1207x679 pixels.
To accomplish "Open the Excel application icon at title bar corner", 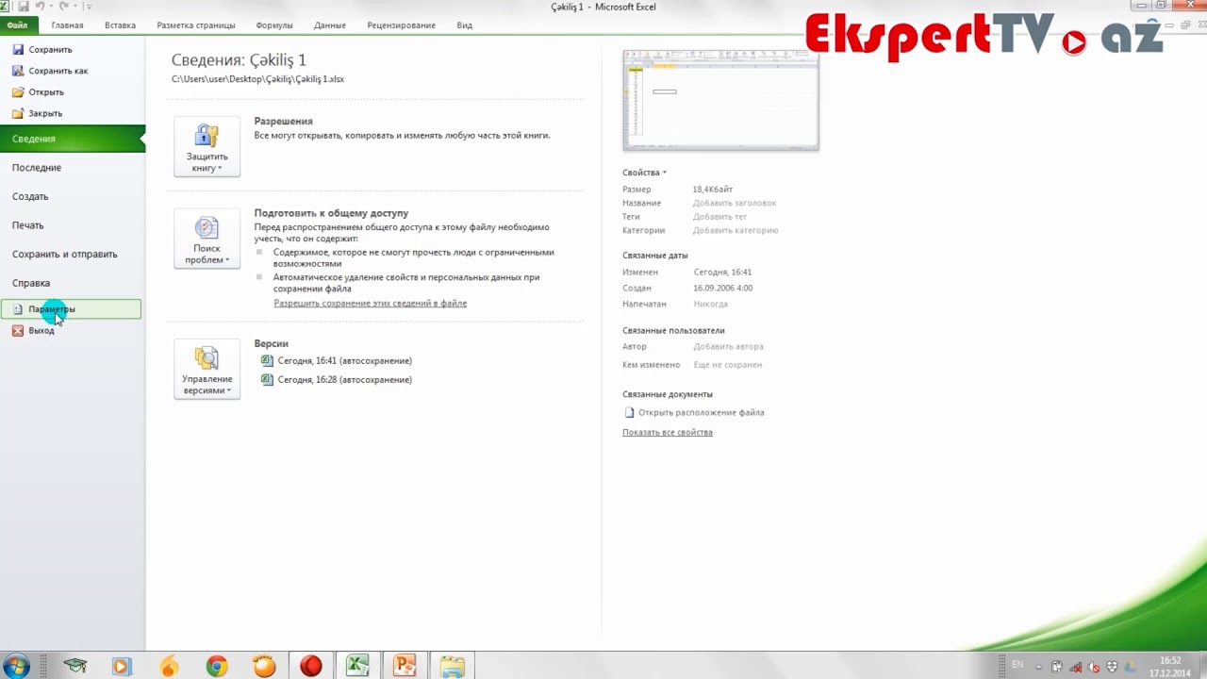I will [x=7, y=7].
